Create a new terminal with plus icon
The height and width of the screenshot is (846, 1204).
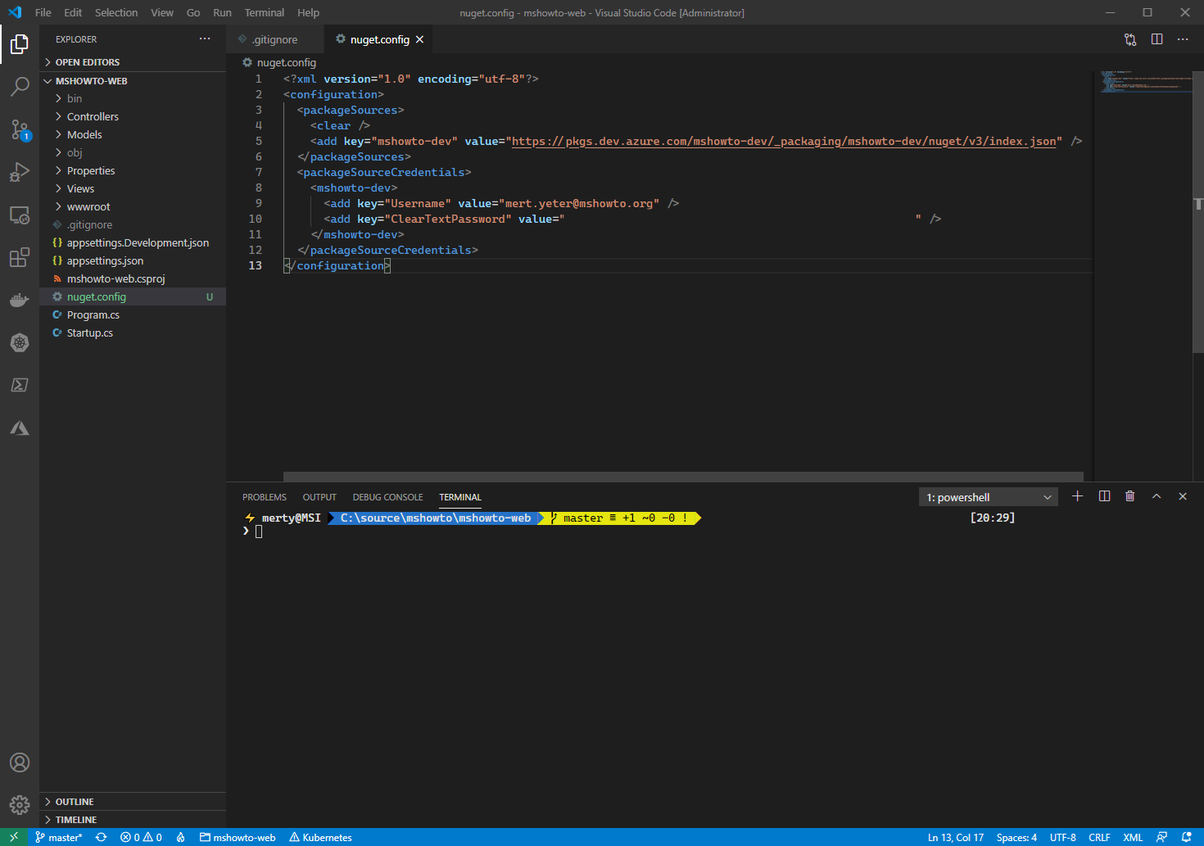coord(1078,496)
